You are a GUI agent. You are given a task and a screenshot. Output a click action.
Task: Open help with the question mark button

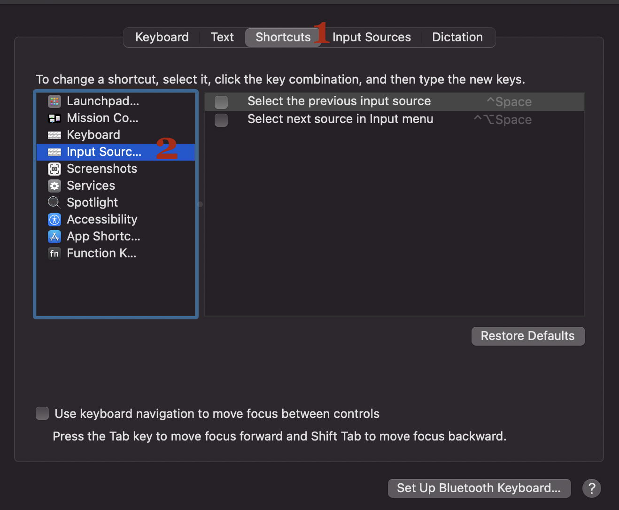pos(591,488)
